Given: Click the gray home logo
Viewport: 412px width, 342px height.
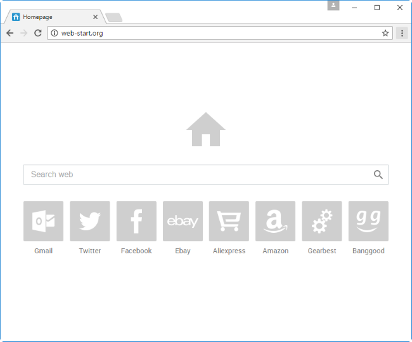Looking at the screenshot, I should (206, 129).
